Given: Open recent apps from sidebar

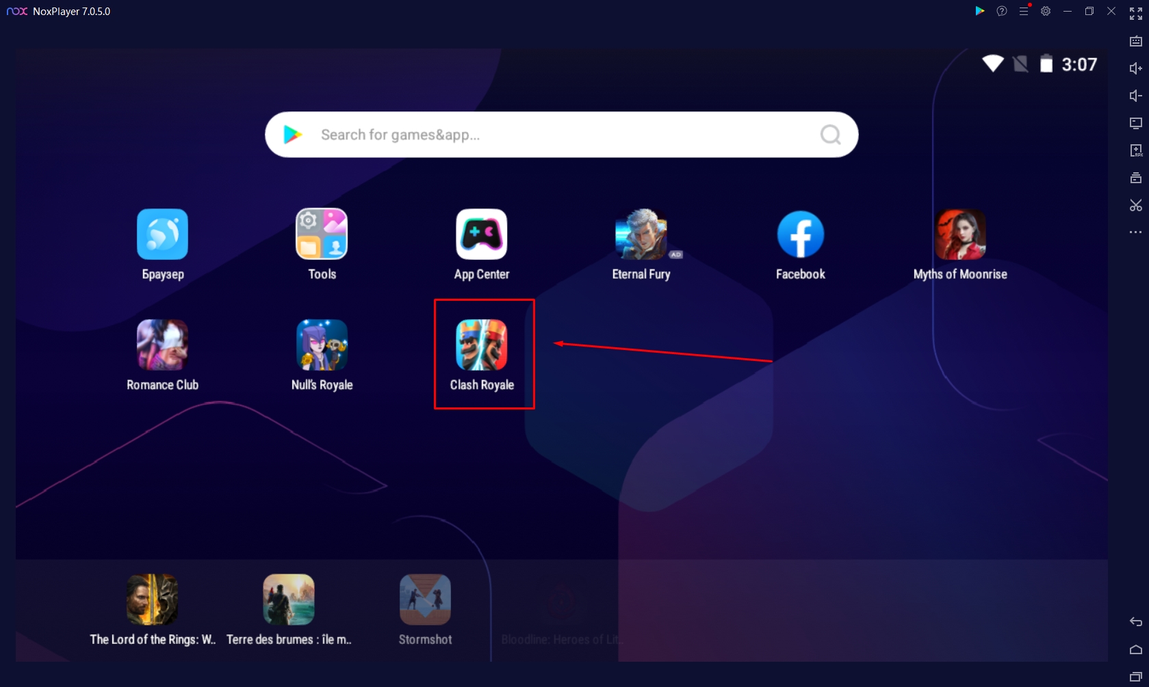Looking at the screenshot, I should pos(1136,677).
